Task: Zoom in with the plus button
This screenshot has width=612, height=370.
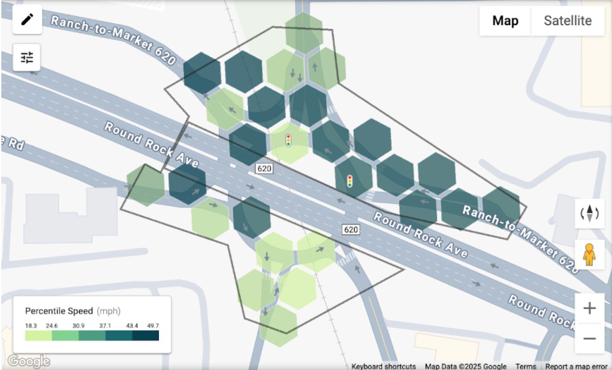Action: (x=591, y=308)
